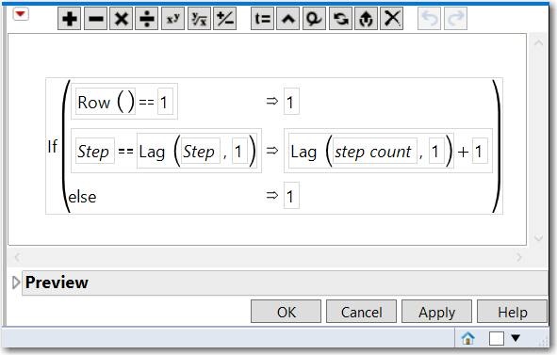Click the OK button
Viewport: 557px width, 355px height.
tap(286, 312)
